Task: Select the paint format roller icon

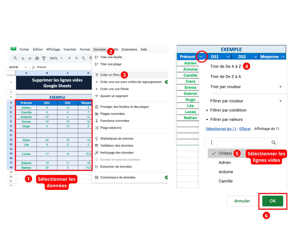Action: (x=44, y=58)
